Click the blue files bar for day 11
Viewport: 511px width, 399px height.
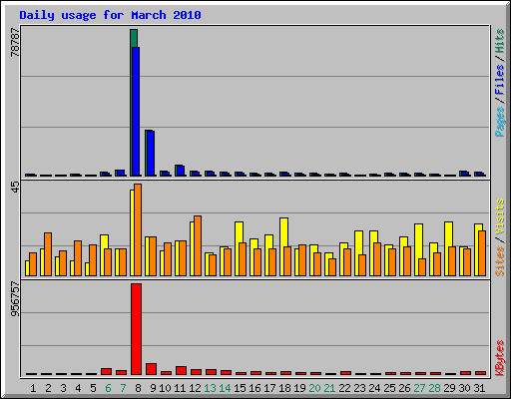(x=181, y=171)
